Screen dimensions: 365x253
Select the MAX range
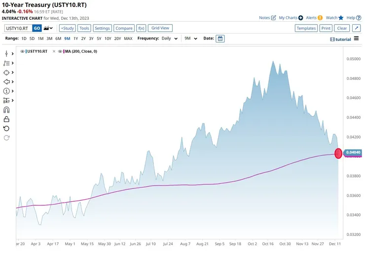128,38
